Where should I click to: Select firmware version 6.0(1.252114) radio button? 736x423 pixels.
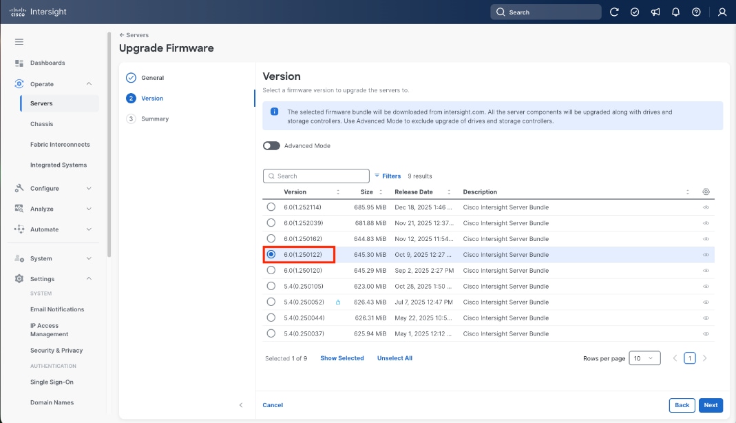click(x=271, y=207)
